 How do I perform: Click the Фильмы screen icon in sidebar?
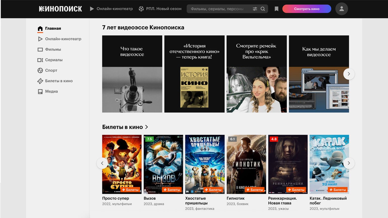(x=40, y=50)
